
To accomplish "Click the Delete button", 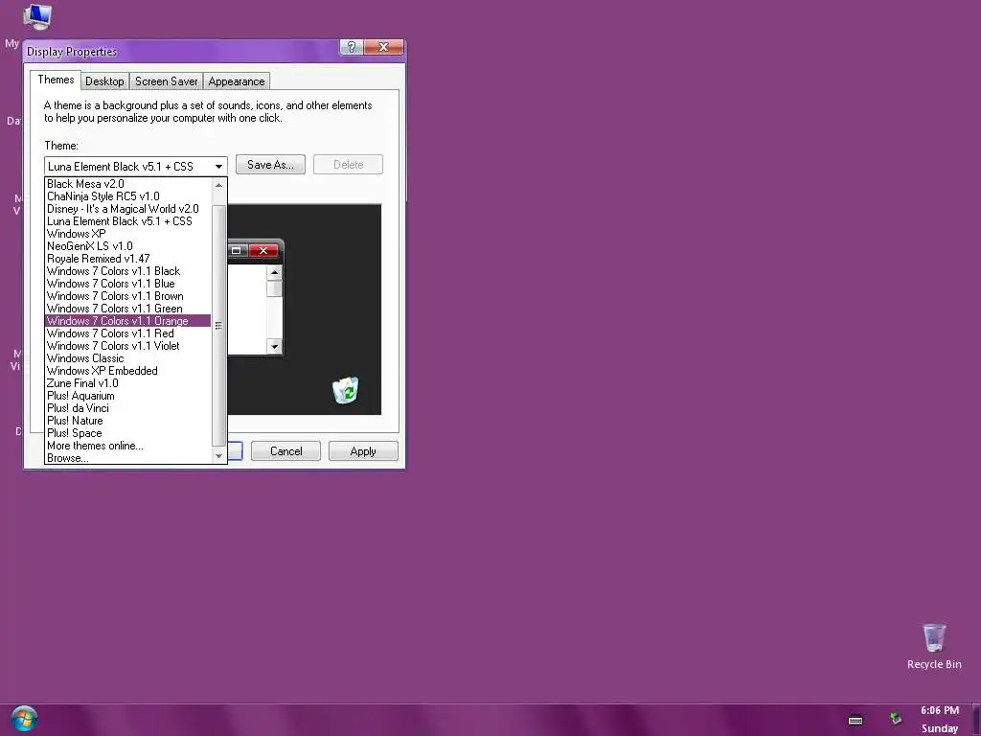I will click(349, 165).
